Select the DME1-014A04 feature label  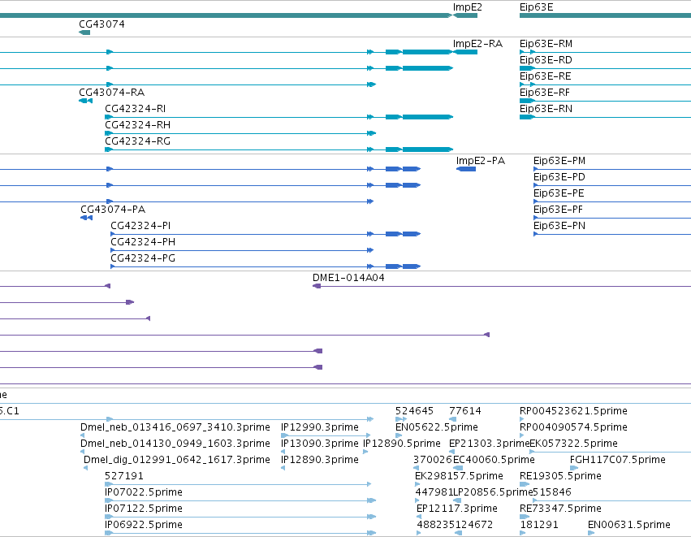point(348,278)
